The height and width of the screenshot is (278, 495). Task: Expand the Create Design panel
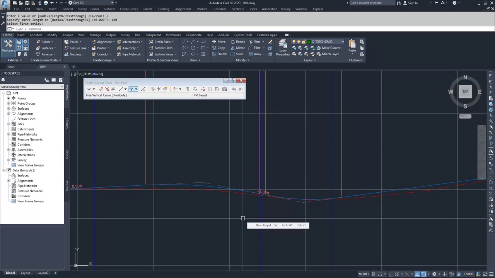click(x=104, y=60)
